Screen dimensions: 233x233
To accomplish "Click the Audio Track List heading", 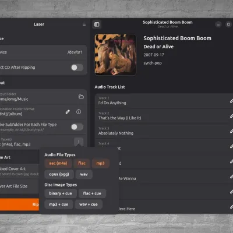I will [110, 87].
